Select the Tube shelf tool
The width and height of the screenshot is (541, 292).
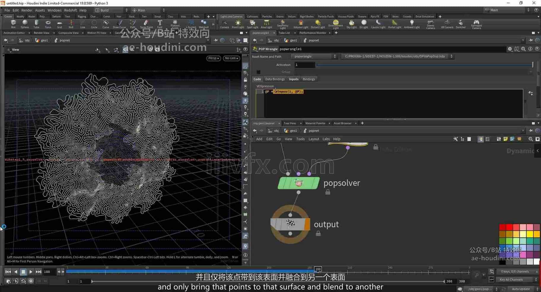tap(36, 24)
